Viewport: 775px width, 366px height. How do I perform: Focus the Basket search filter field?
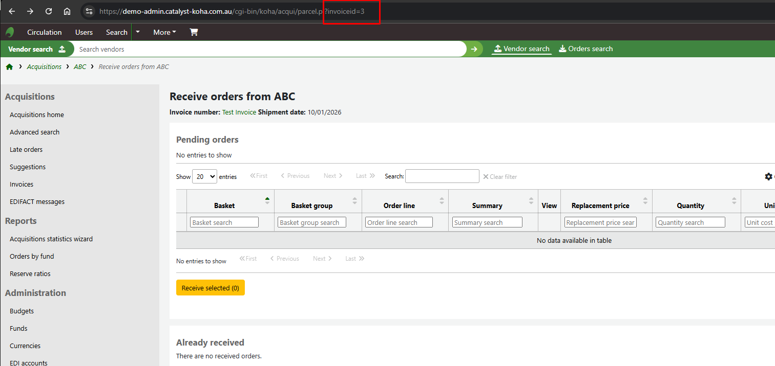[224, 222]
